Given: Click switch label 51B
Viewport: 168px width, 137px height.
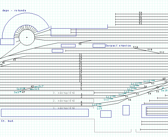Looking at the screenshot, I should pyautogui.click(x=150, y=50).
